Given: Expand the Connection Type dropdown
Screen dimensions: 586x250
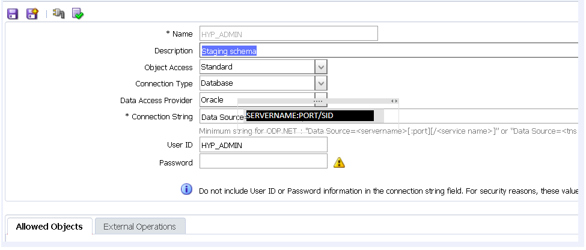Looking at the screenshot, I should tap(322, 83).
